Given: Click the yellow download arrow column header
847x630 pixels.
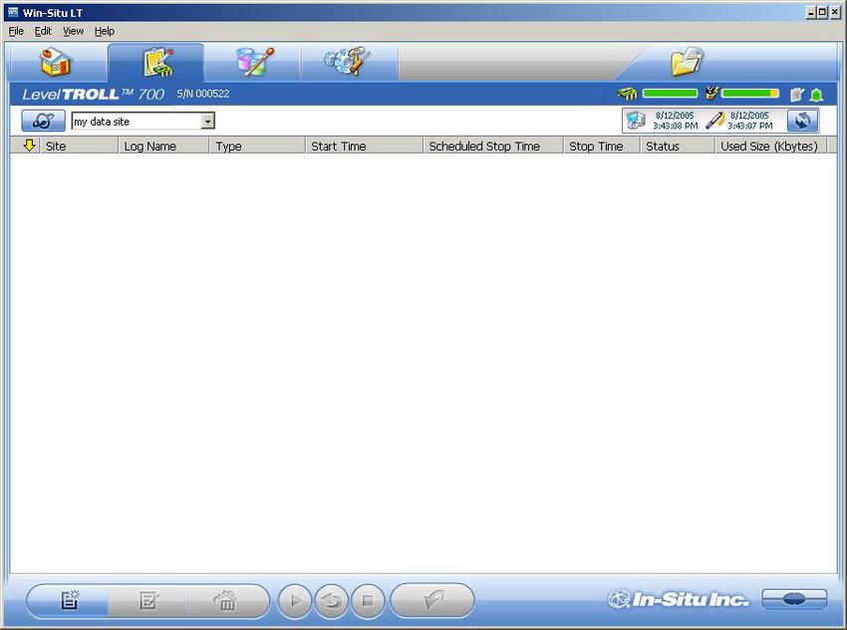Looking at the screenshot, I should click(x=29, y=146).
